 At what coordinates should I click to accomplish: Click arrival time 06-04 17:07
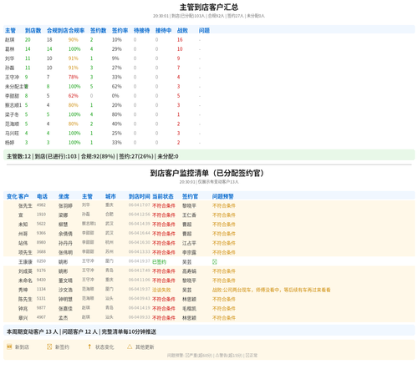140,205
